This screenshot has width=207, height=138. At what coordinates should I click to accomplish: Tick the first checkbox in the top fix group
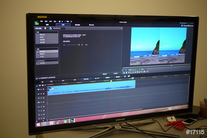point(37,35)
